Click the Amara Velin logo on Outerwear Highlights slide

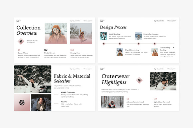coord(102,69)
